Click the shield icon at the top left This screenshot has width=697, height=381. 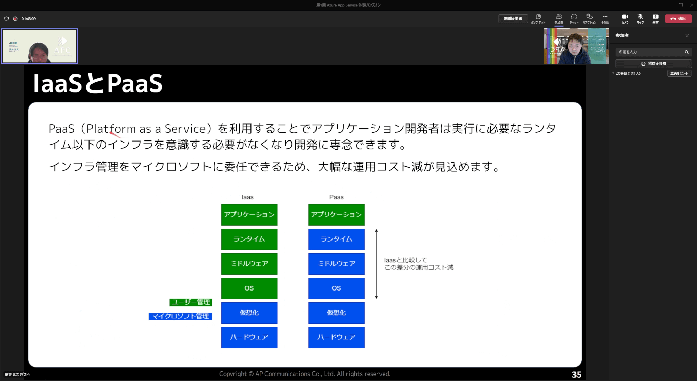pyautogui.click(x=6, y=19)
